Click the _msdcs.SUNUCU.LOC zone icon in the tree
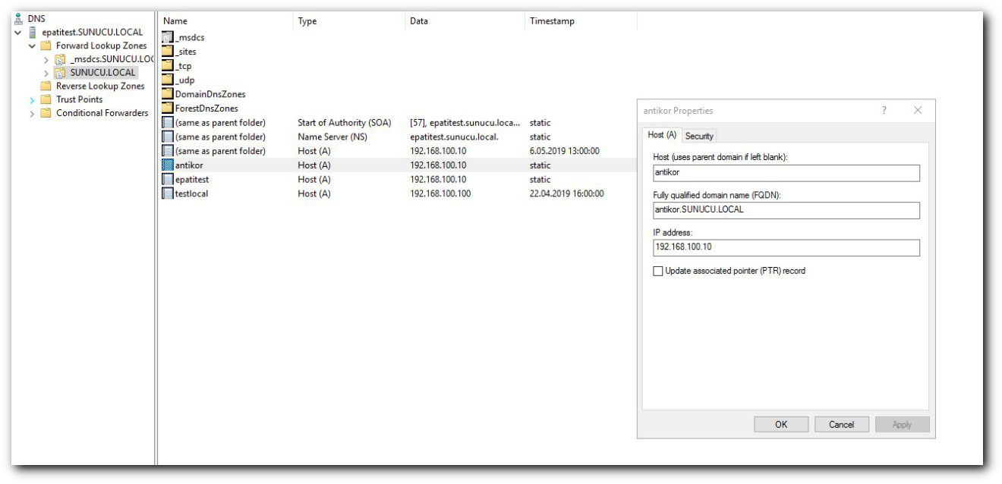This screenshot has height=484, width=1002. (60, 59)
